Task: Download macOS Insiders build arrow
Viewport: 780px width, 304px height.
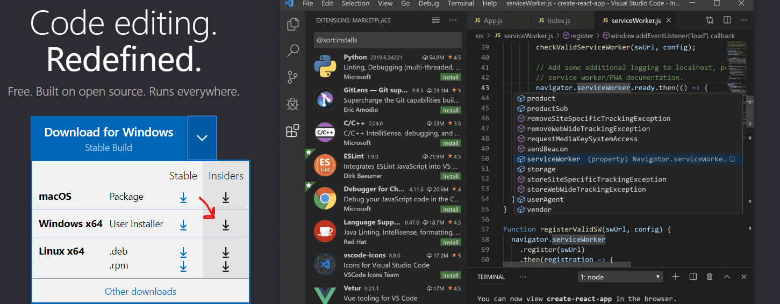Action: [226, 198]
